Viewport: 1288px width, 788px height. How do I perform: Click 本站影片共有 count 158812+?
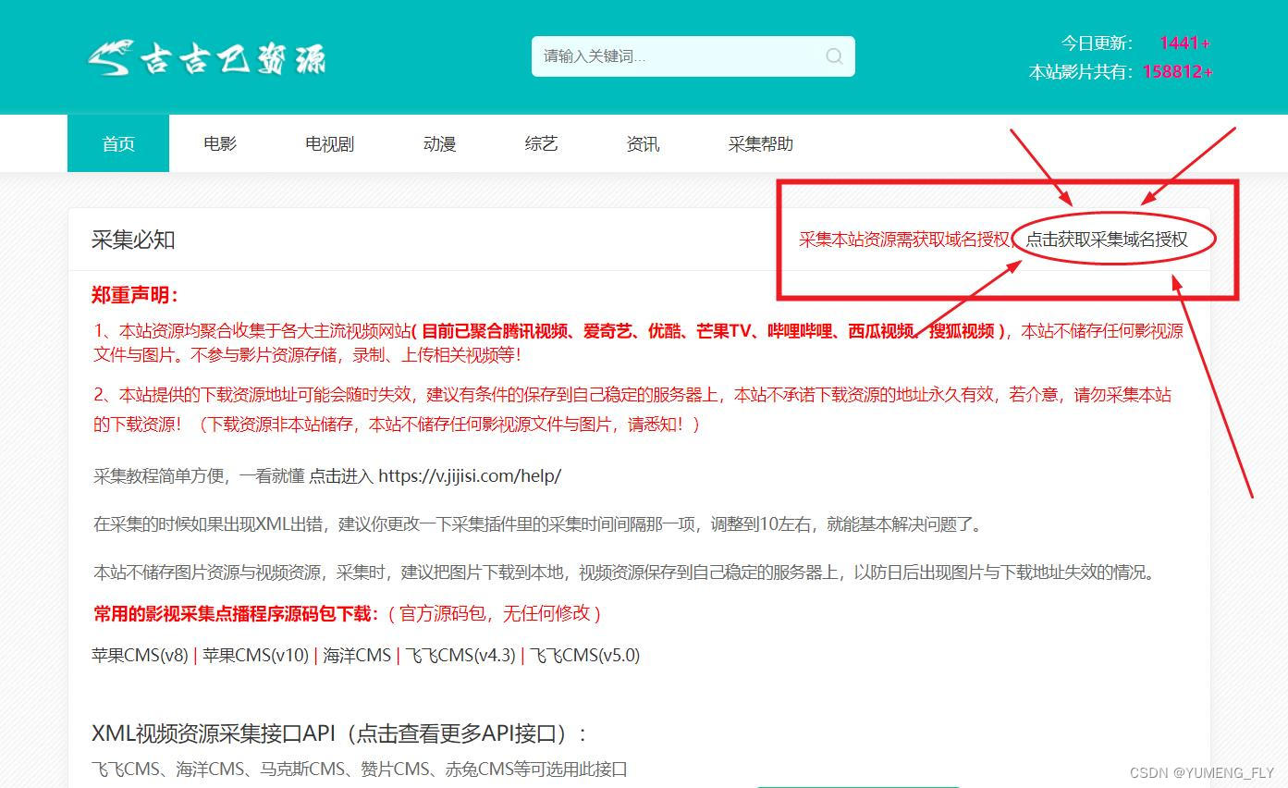1177,71
